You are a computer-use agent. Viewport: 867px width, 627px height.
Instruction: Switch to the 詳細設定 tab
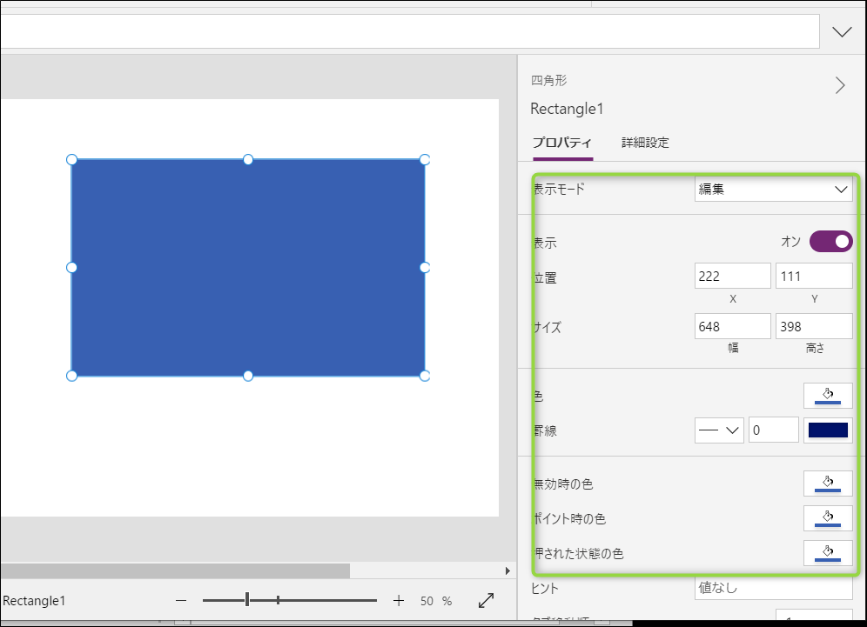645,143
